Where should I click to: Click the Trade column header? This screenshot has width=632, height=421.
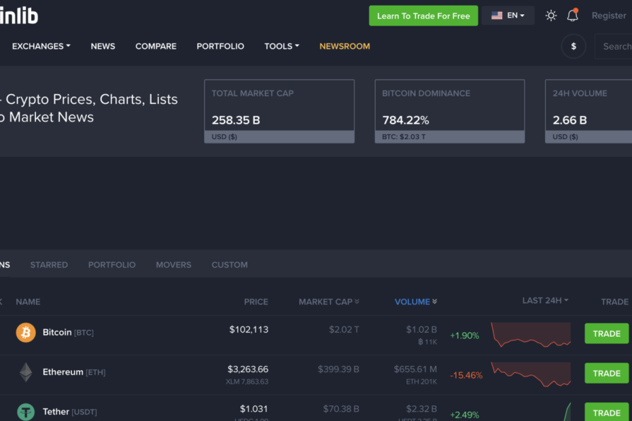coord(614,301)
